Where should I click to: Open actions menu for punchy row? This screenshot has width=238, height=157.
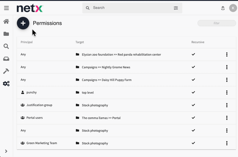coord(227,92)
